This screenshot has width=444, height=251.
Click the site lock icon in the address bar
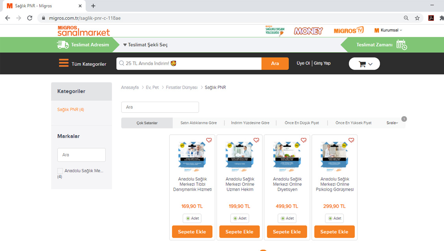(x=43, y=18)
